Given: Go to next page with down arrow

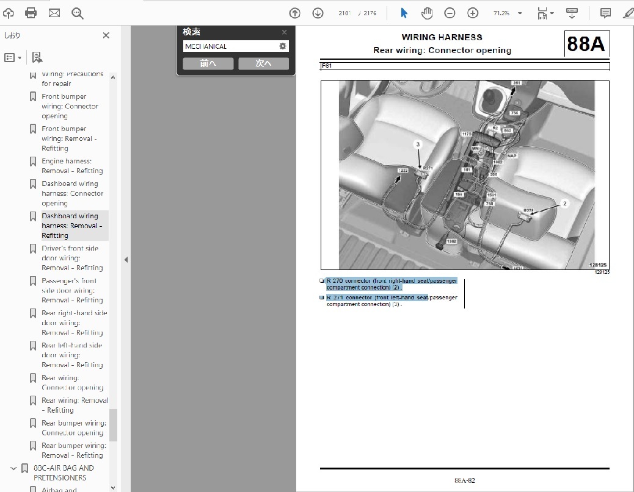Looking at the screenshot, I should pyautogui.click(x=318, y=13).
